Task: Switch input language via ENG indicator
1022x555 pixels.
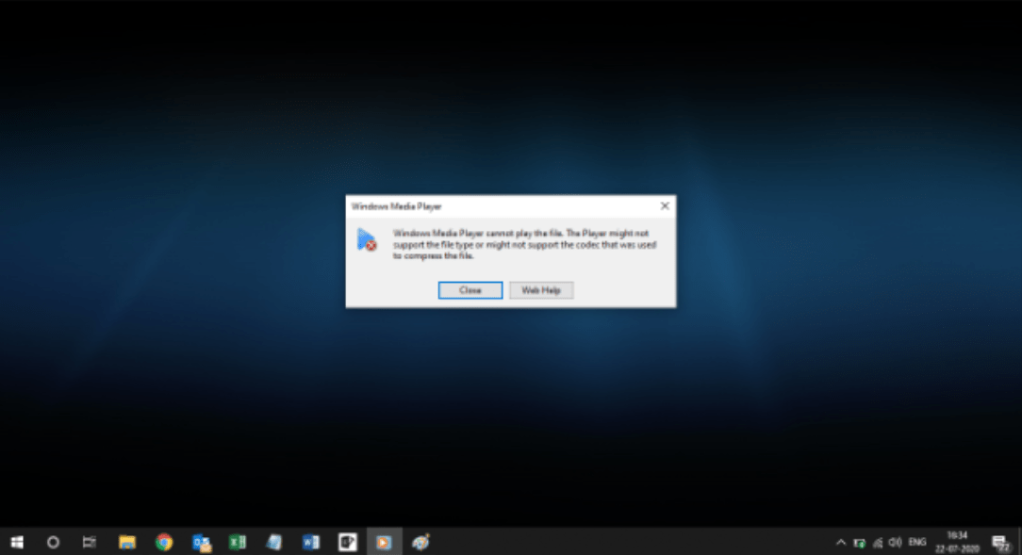Action: 916,543
